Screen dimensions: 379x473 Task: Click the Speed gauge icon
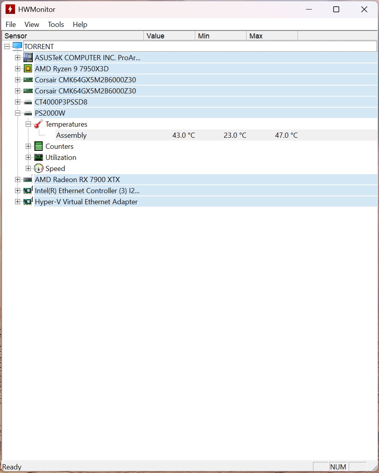click(x=38, y=169)
